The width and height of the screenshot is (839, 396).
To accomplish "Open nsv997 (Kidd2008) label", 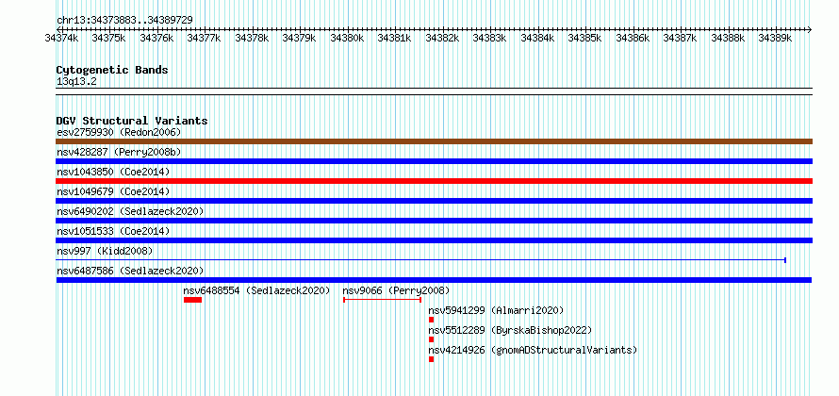I will click(105, 251).
